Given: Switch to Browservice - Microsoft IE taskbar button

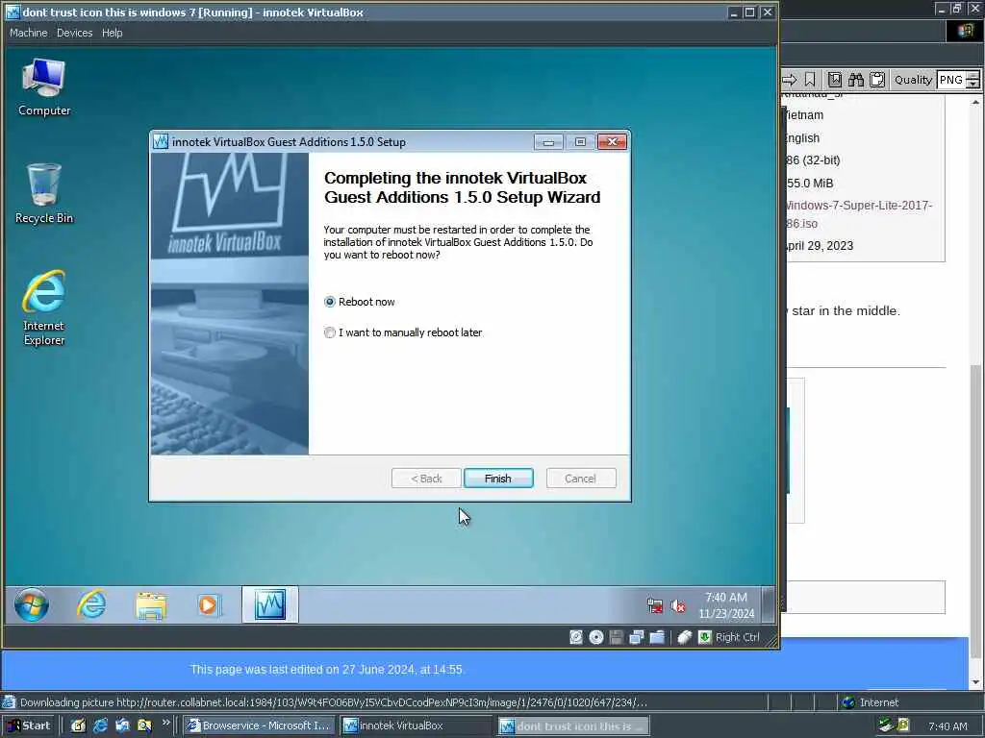Looking at the screenshot, I should (x=260, y=726).
